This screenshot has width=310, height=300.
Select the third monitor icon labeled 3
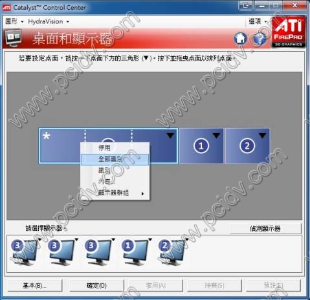[x=98, y=252]
